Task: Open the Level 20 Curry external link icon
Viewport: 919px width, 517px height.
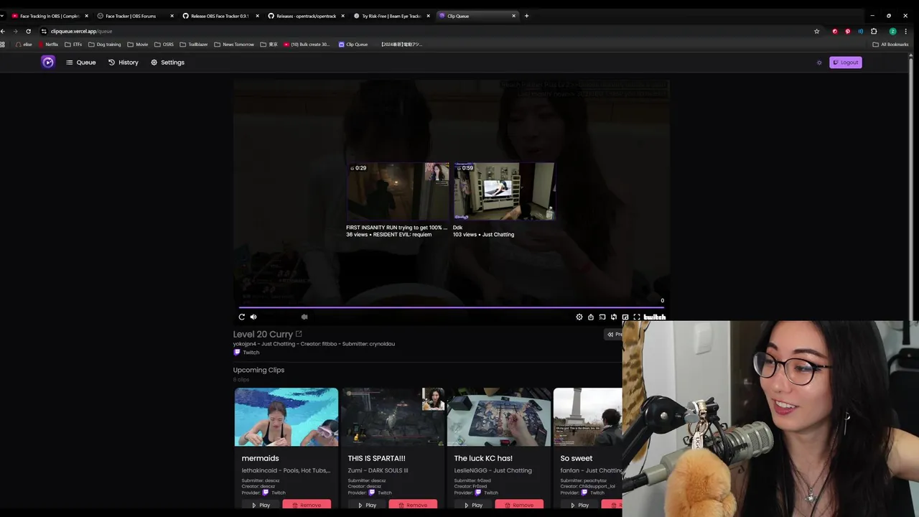Action: point(299,334)
